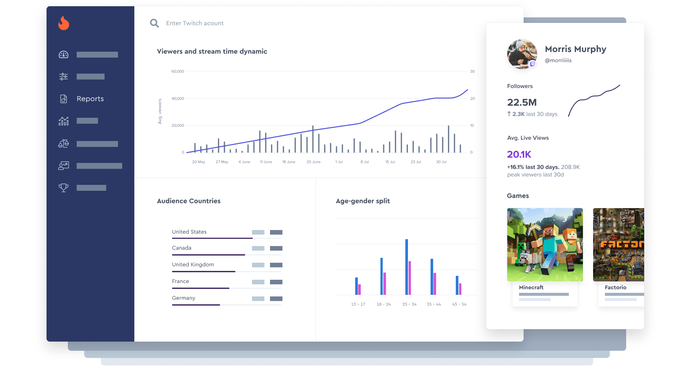Click the 20.1K average live views value
694x391 pixels.
coord(519,154)
